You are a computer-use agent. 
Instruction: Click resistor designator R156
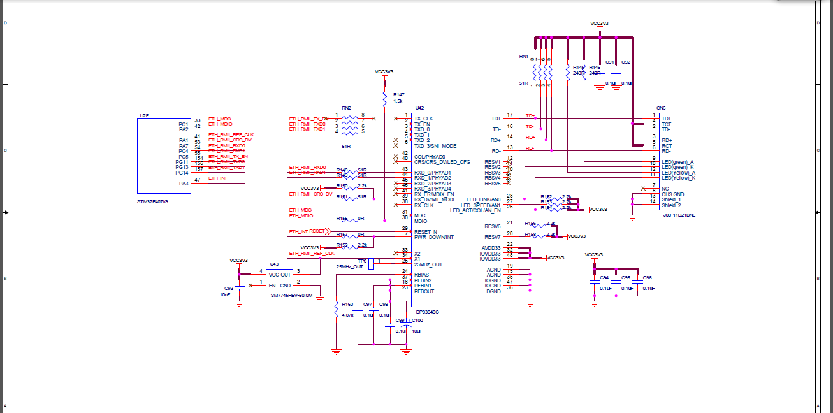tap(530, 224)
